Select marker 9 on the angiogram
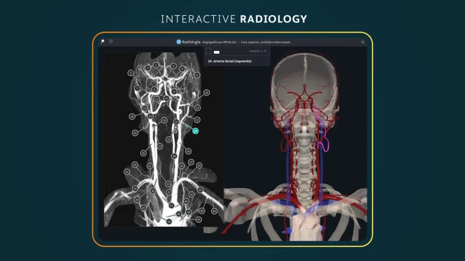 [174, 91]
